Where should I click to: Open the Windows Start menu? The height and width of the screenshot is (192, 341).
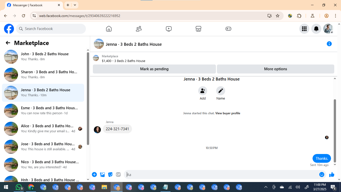[x=6, y=187]
